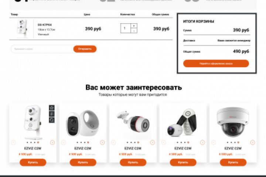The height and width of the screenshot is (177, 266).
Task: Click the orange Отправить coupon button
Action: click(85, 49)
